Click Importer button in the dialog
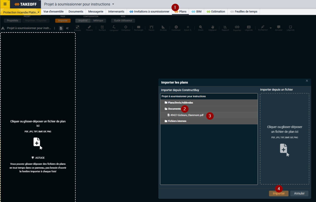Screen dimensions: 316x202 point(279,193)
